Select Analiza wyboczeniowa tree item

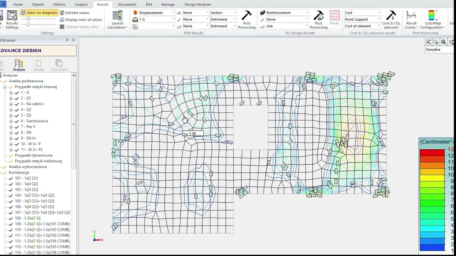[27, 167]
